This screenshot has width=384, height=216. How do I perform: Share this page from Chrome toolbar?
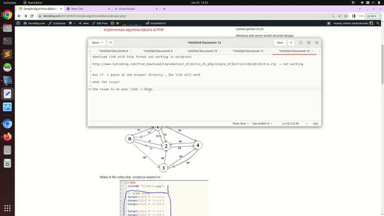[340, 16]
